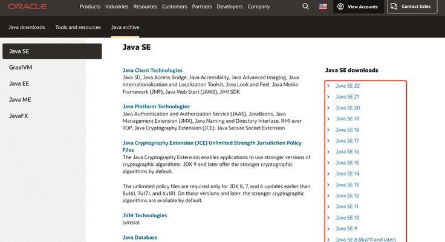The width and height of the screenshot is (445, 242).
Task: Open the Customers menu
Action: click(x=175, y=7)
